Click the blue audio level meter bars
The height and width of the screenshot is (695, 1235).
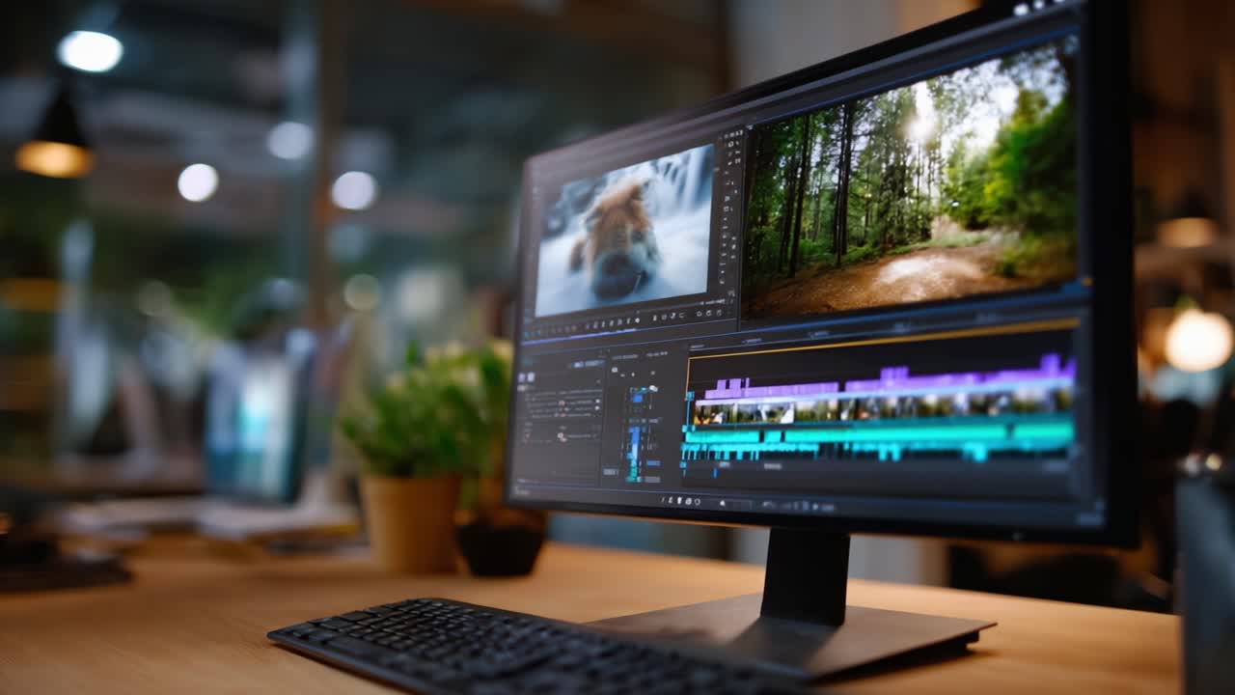[x=637, y=433]
